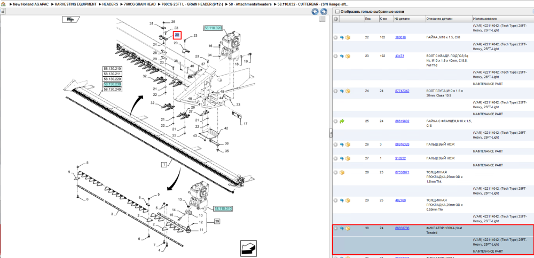Click the yellow box icon in row 22
The height and width of the screenshot is (258, 534).
348,37
